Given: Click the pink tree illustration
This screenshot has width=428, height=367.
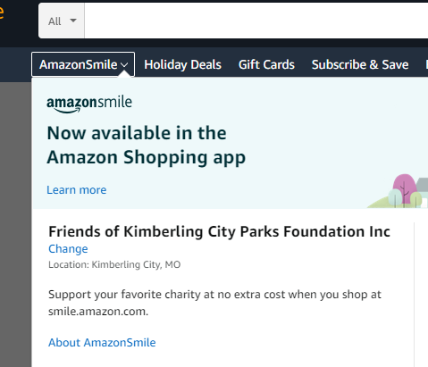Looking at the screenshot, I should click(x=405, y=188).
